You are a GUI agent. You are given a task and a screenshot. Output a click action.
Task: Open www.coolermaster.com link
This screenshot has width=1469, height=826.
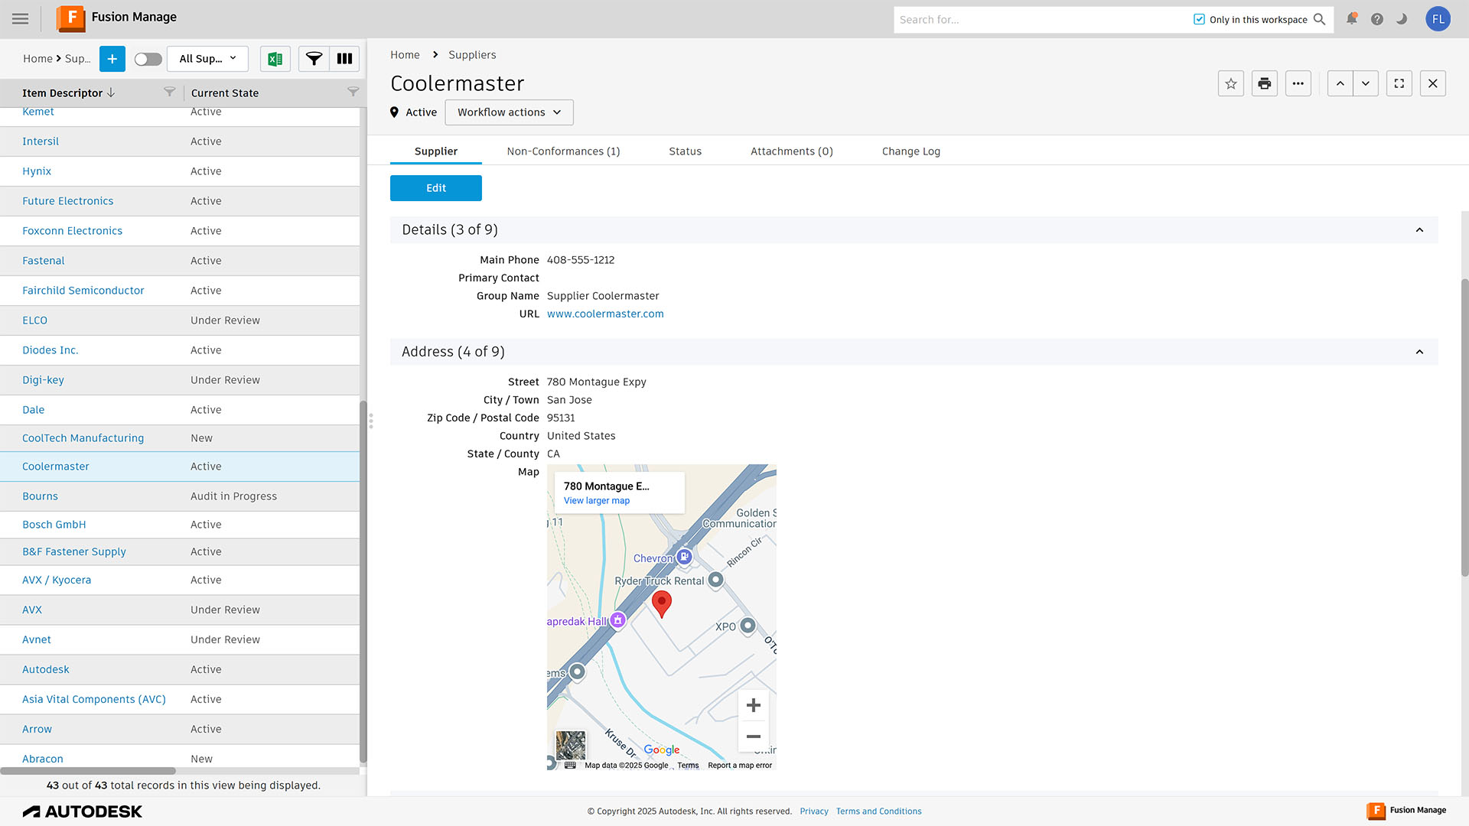(604, 314)
